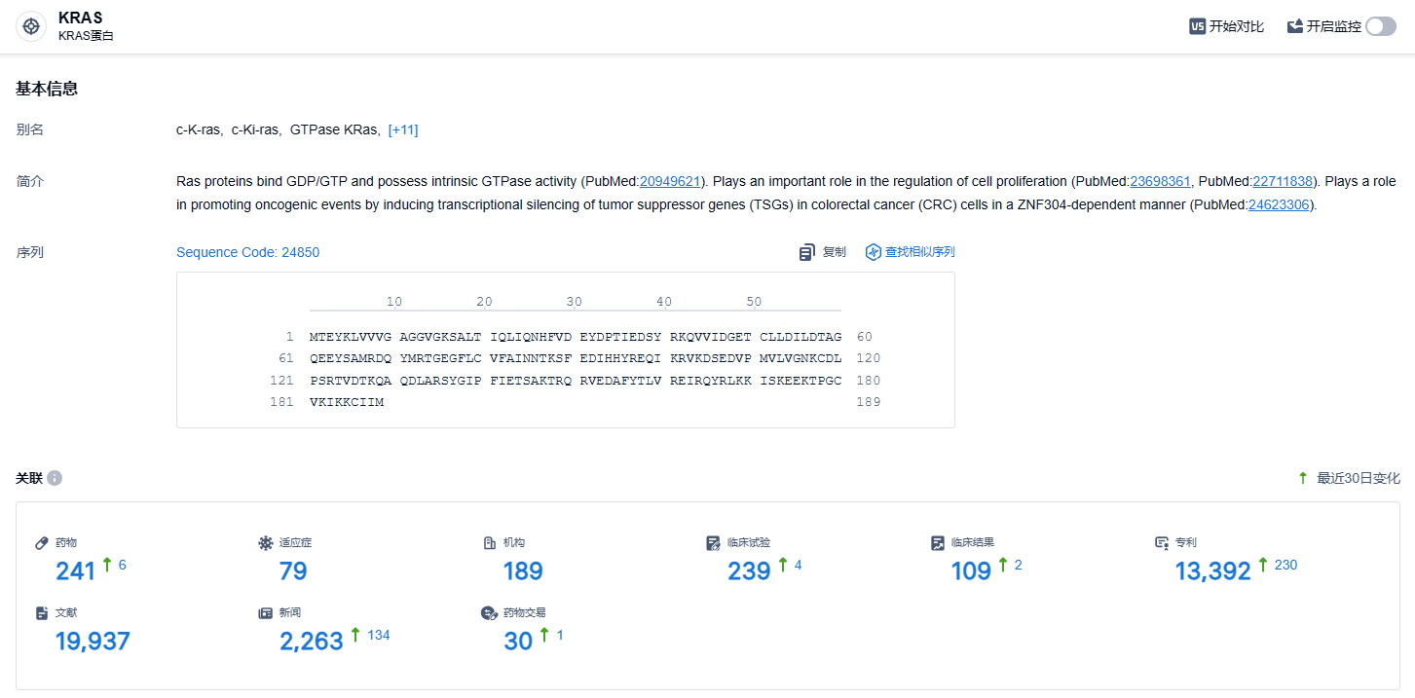This screenshot has height=698, width=1415.
Task: Click the 药物交易 drug deals icon
Action: [490, 613]
